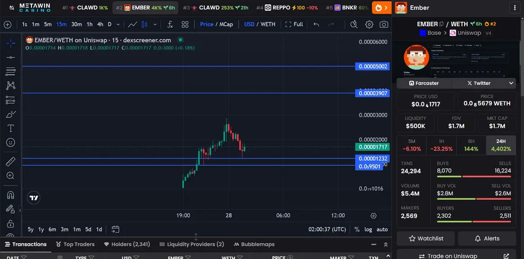This screenshot has width=524, height=259.
Task: Open the Fibonacci retracement tool
Action: pyautogui.click(x=11, y=72)
